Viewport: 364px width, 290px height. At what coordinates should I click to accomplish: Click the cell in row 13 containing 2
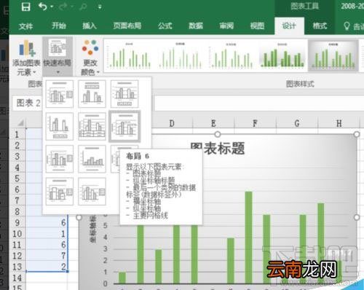(x=47, y=267)
